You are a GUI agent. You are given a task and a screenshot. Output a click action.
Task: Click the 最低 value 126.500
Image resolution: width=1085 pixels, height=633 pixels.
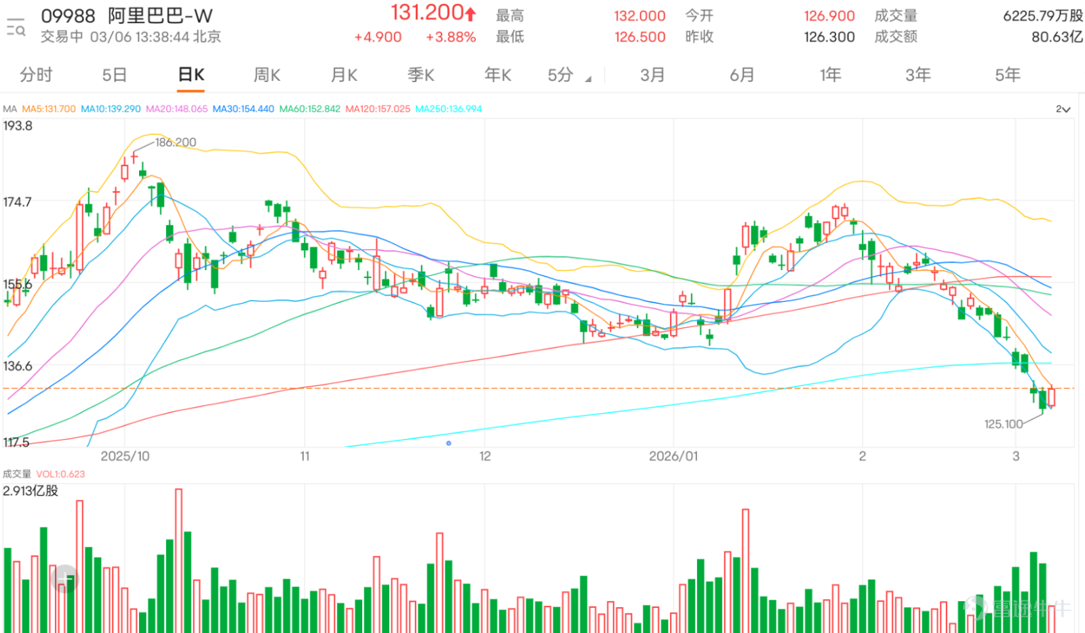639,37
